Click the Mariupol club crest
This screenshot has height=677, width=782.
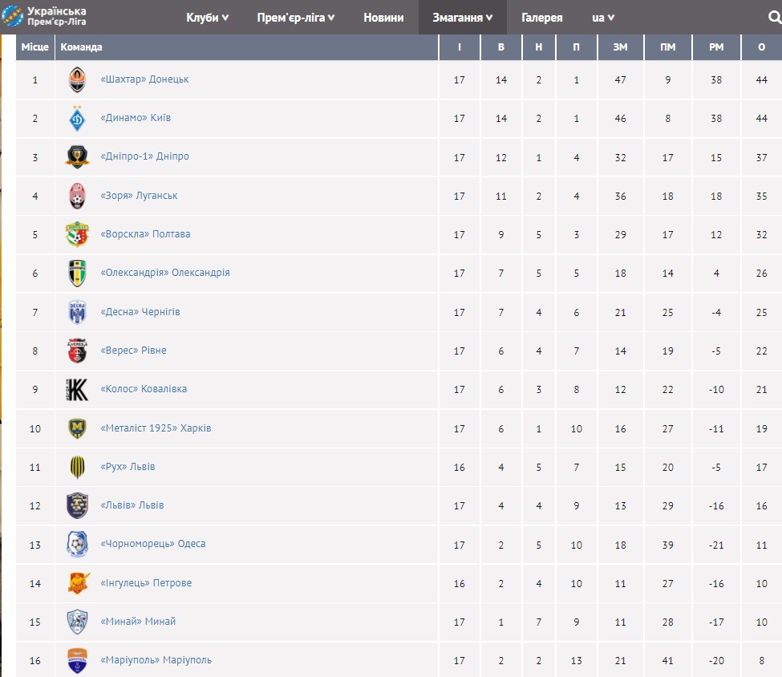77,661
